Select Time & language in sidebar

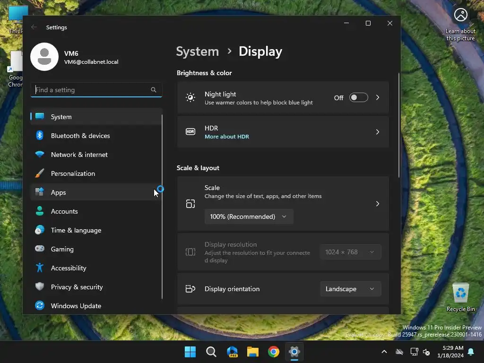point(96,230)
